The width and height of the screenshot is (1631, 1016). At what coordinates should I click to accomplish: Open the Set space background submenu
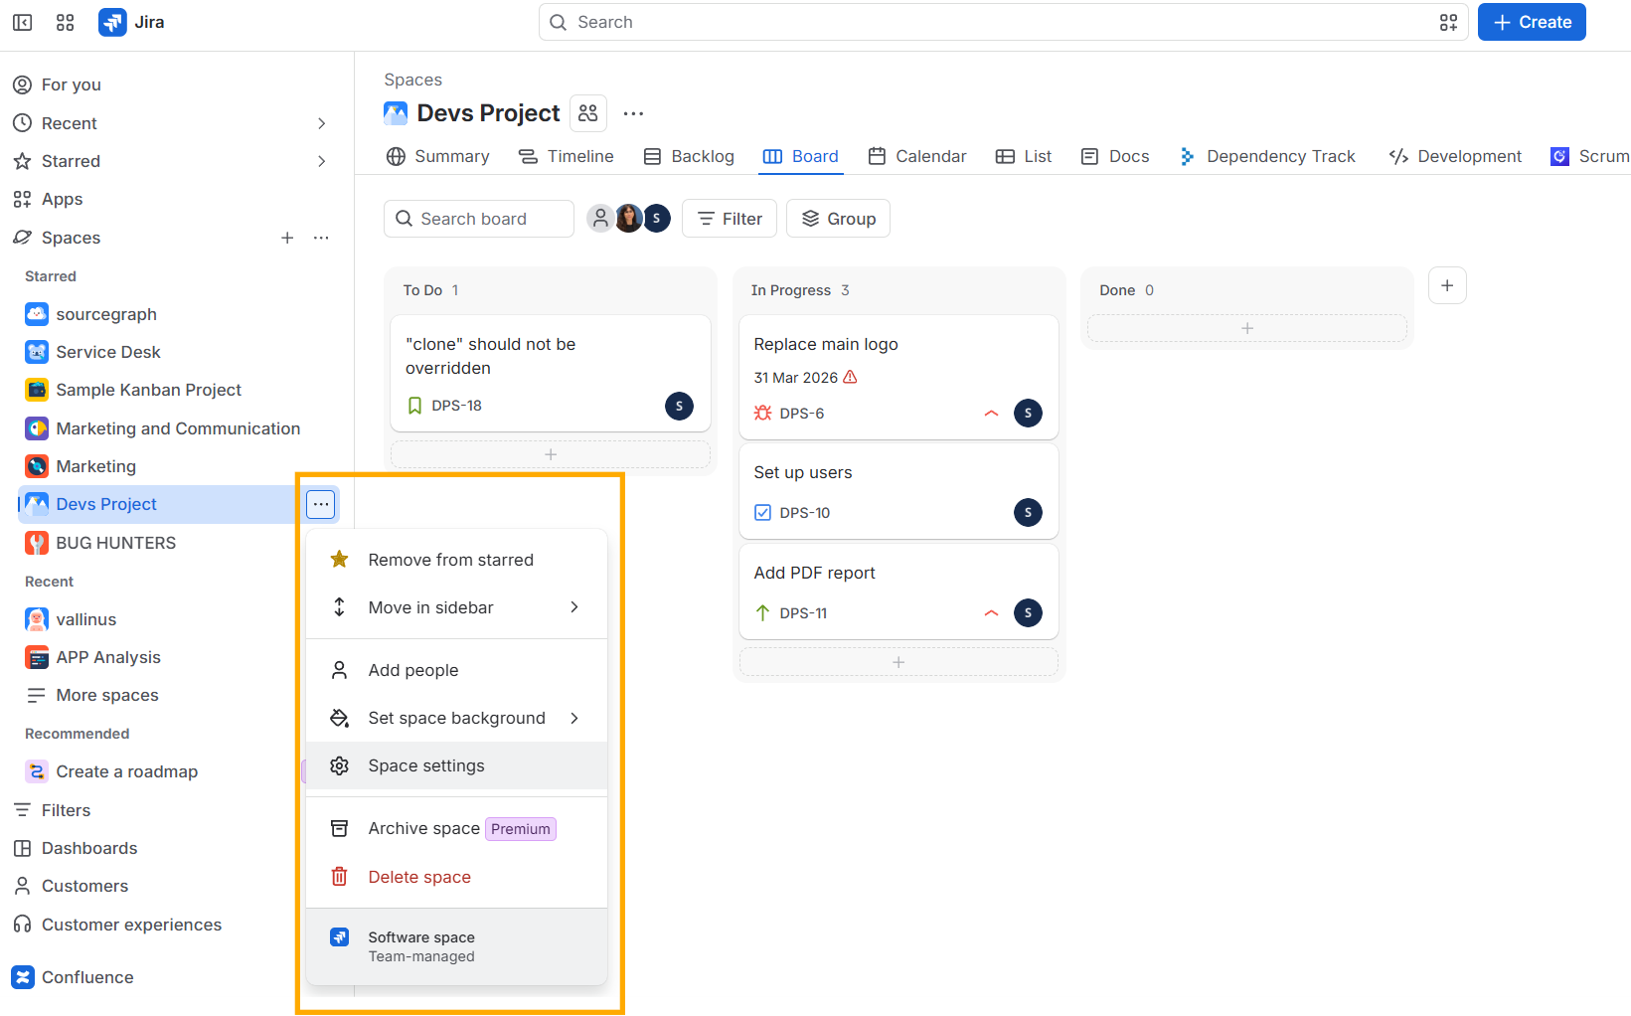coord(456,718)
